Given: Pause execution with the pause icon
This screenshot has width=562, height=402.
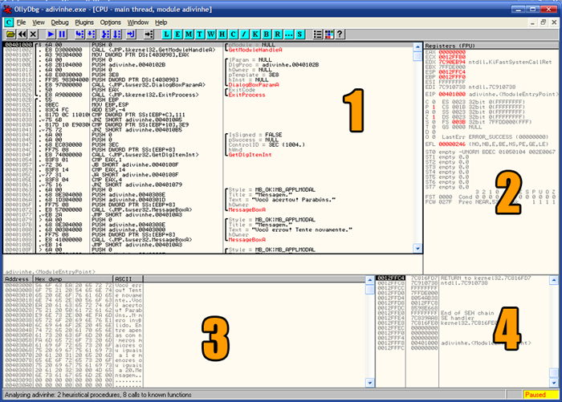Looking at the screenshot, I should [62, 35].
